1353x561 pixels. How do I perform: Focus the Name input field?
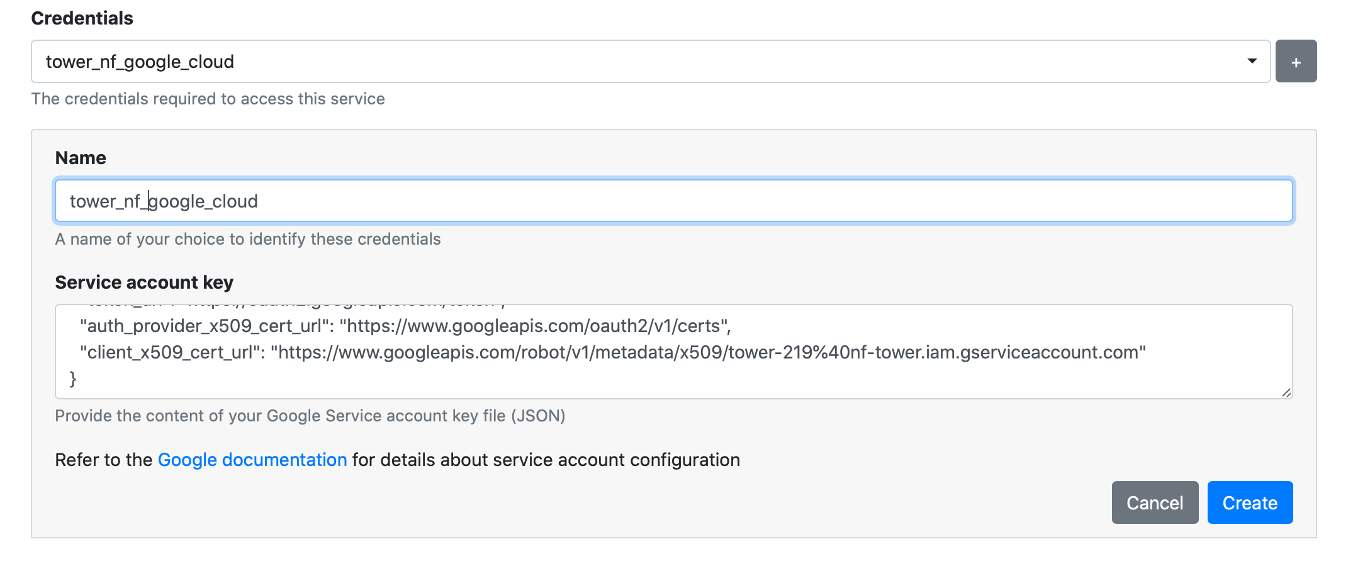pos(673,201)
